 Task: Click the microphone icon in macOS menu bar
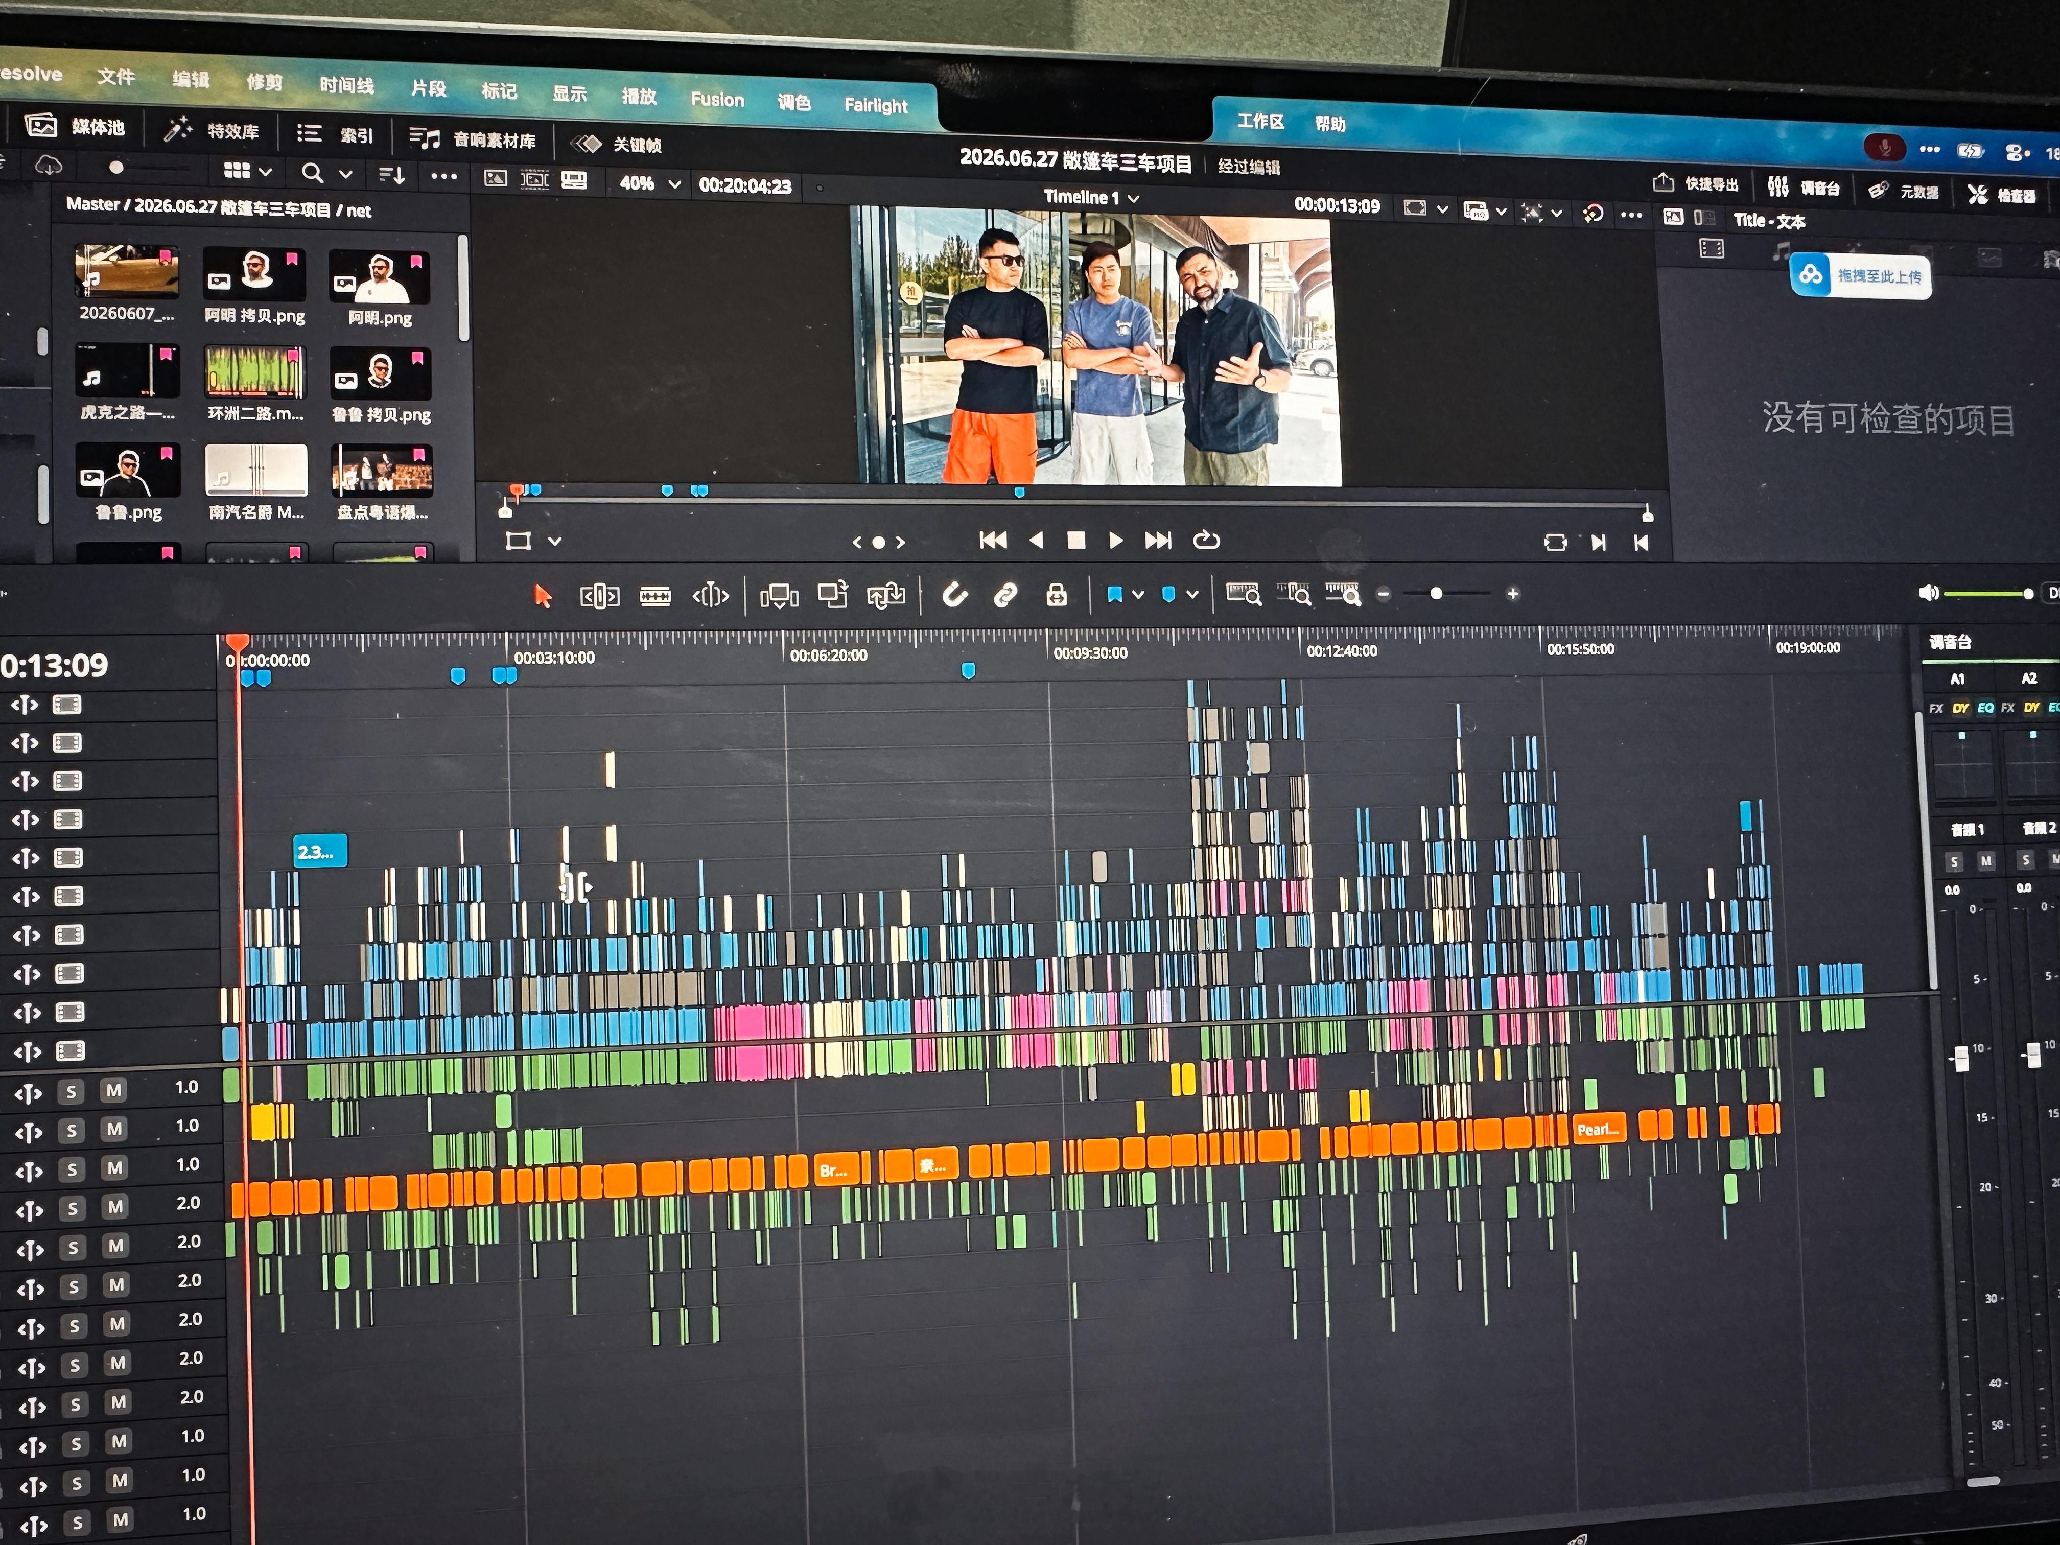pyautogui.click(x=1884, y=147)
